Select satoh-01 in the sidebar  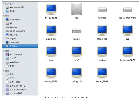pos(20,42)
